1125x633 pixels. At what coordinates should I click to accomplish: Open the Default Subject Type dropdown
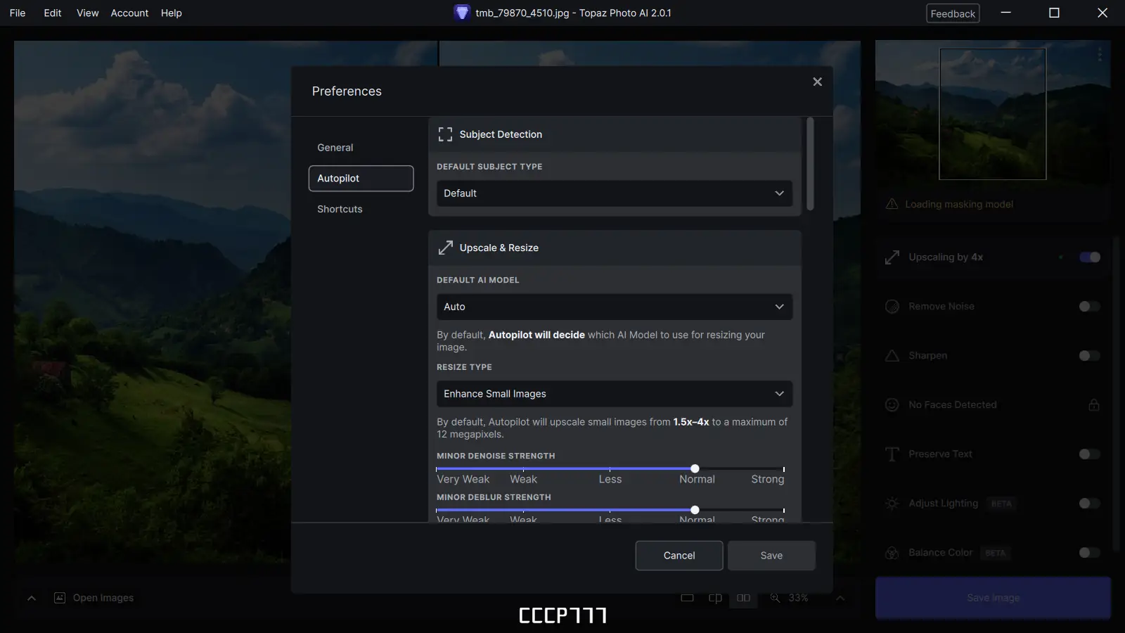[615, 193]
